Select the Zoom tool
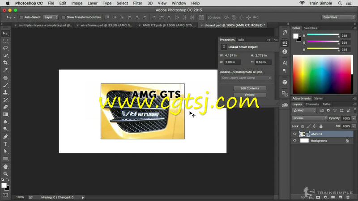The height and width of the screenshot is (201, 358). (5, 174)
